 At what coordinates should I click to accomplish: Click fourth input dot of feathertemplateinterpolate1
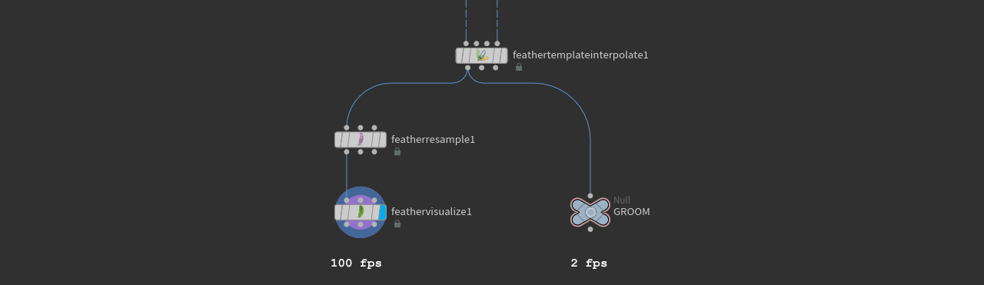(x=497, y=44)
